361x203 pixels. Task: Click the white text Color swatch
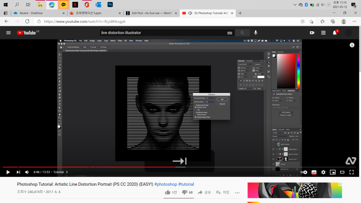click(x=261, y=77)
